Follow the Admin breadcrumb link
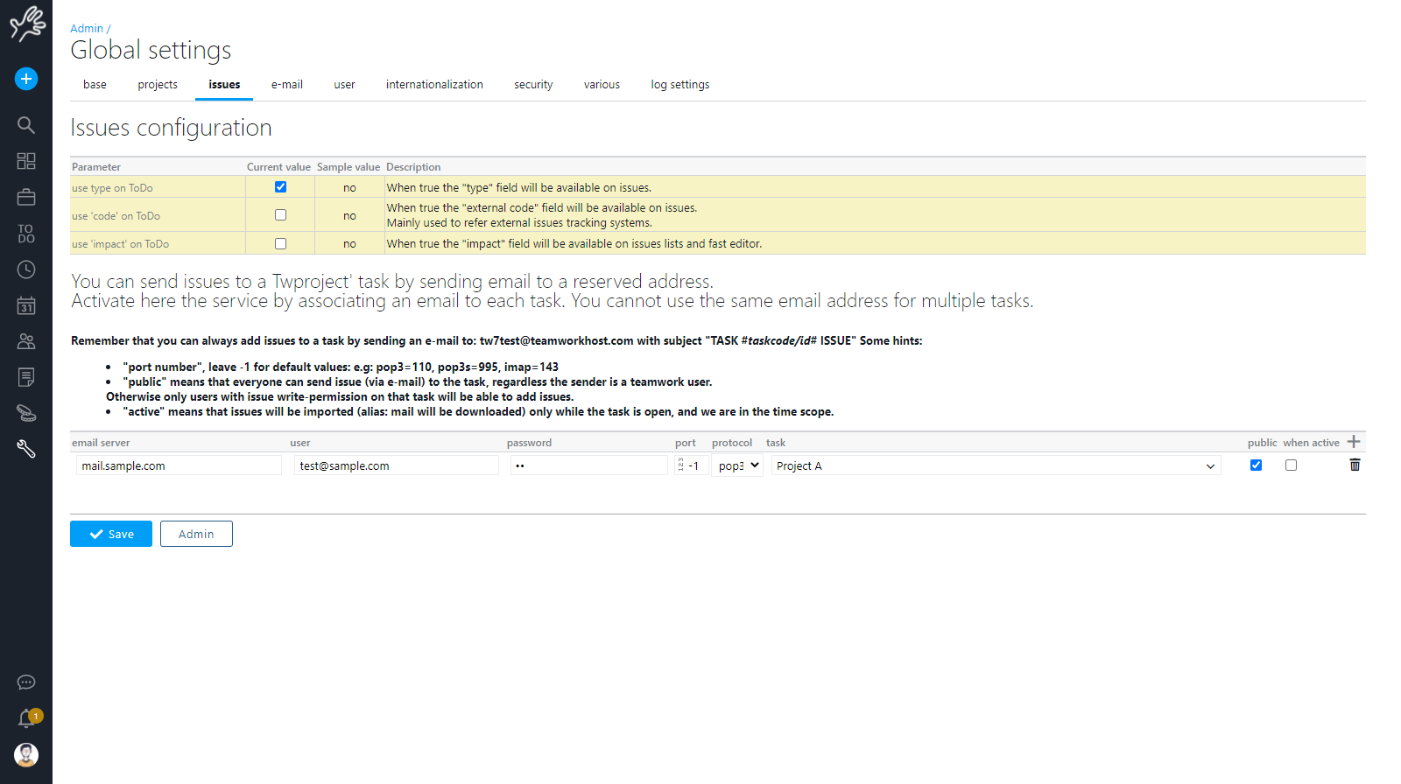Image resolution: width=1401 pixels, height=784 pixels. coord(87,29)
